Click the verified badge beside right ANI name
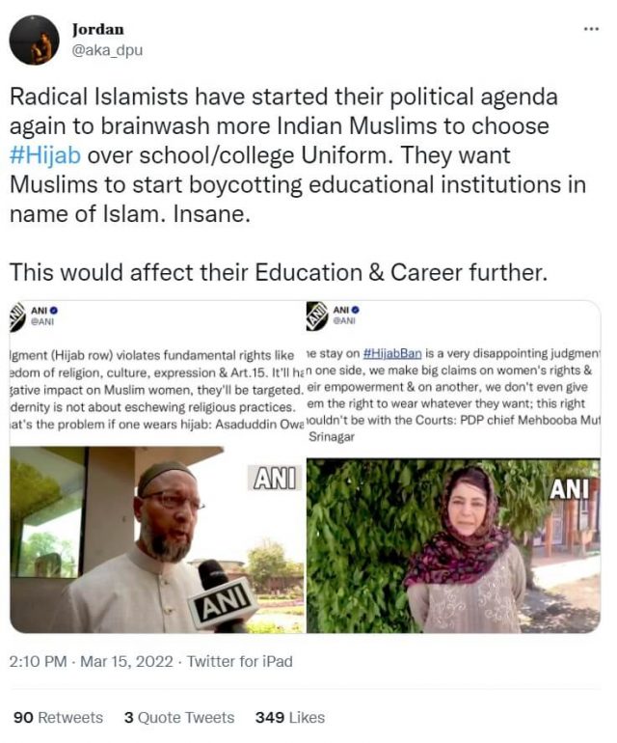The width and height of the screenshot is (617, 743). coord(356,310)
